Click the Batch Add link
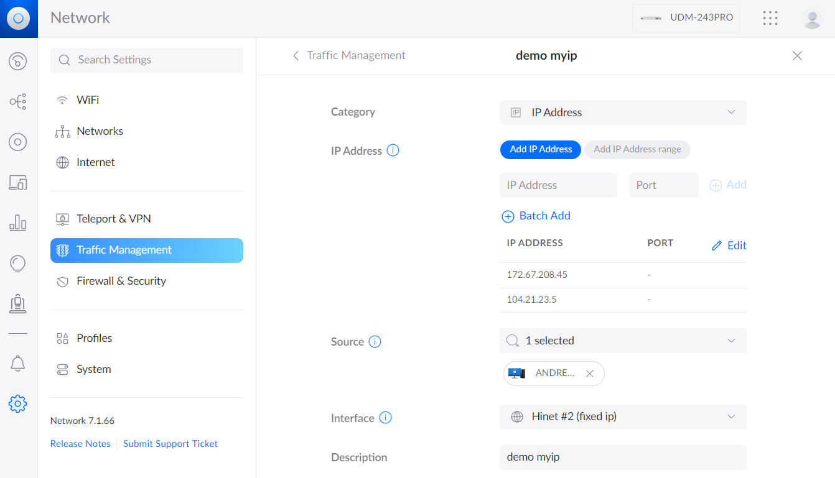835x478 pixels. tap(536, 216)
